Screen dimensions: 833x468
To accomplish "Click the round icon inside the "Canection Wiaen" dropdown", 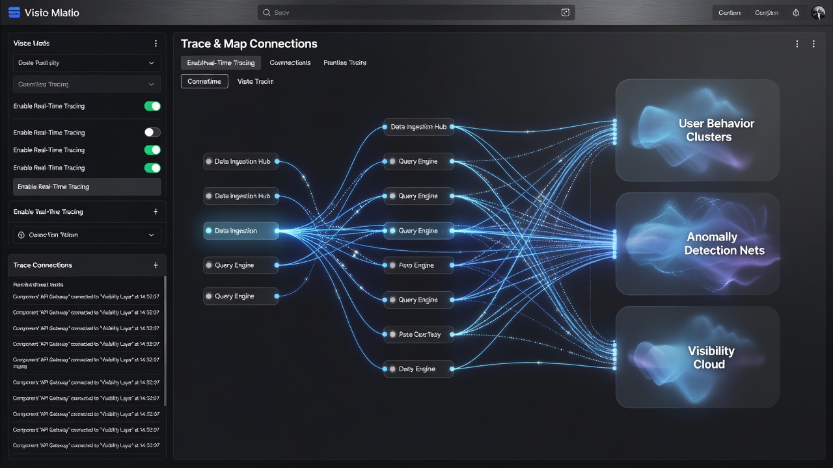I will 21,235.
